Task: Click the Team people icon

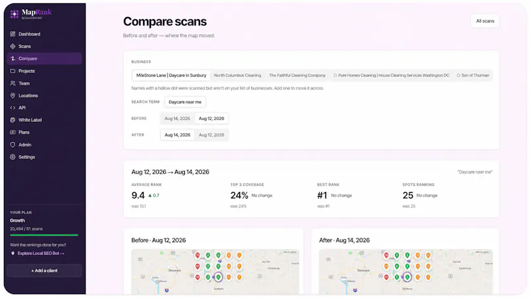Action: coord(13,83)
